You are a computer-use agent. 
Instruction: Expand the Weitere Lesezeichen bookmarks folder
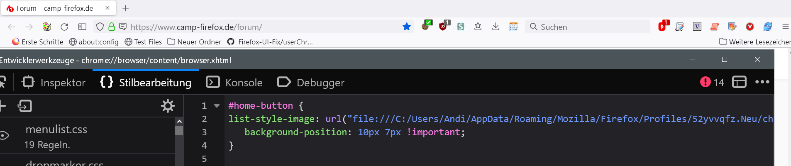click(755, 42)
